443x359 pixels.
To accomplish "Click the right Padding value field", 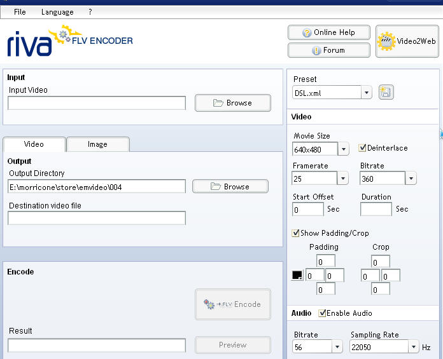I will tap(335, 275).
